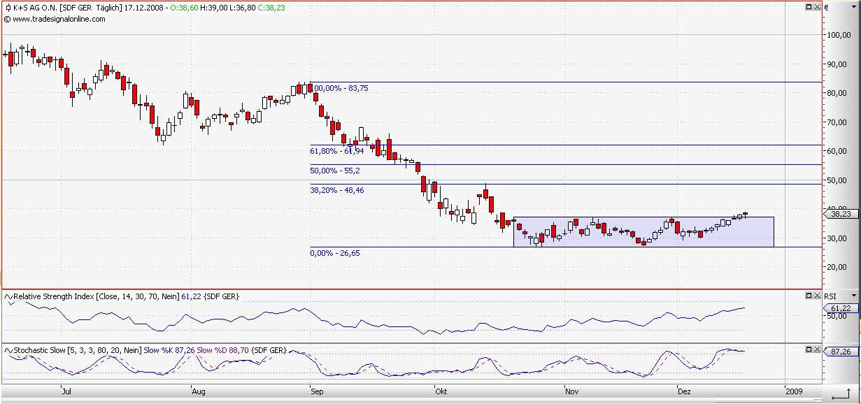
Task: Click the RSI line icon in legend
Action: (8, 296)
